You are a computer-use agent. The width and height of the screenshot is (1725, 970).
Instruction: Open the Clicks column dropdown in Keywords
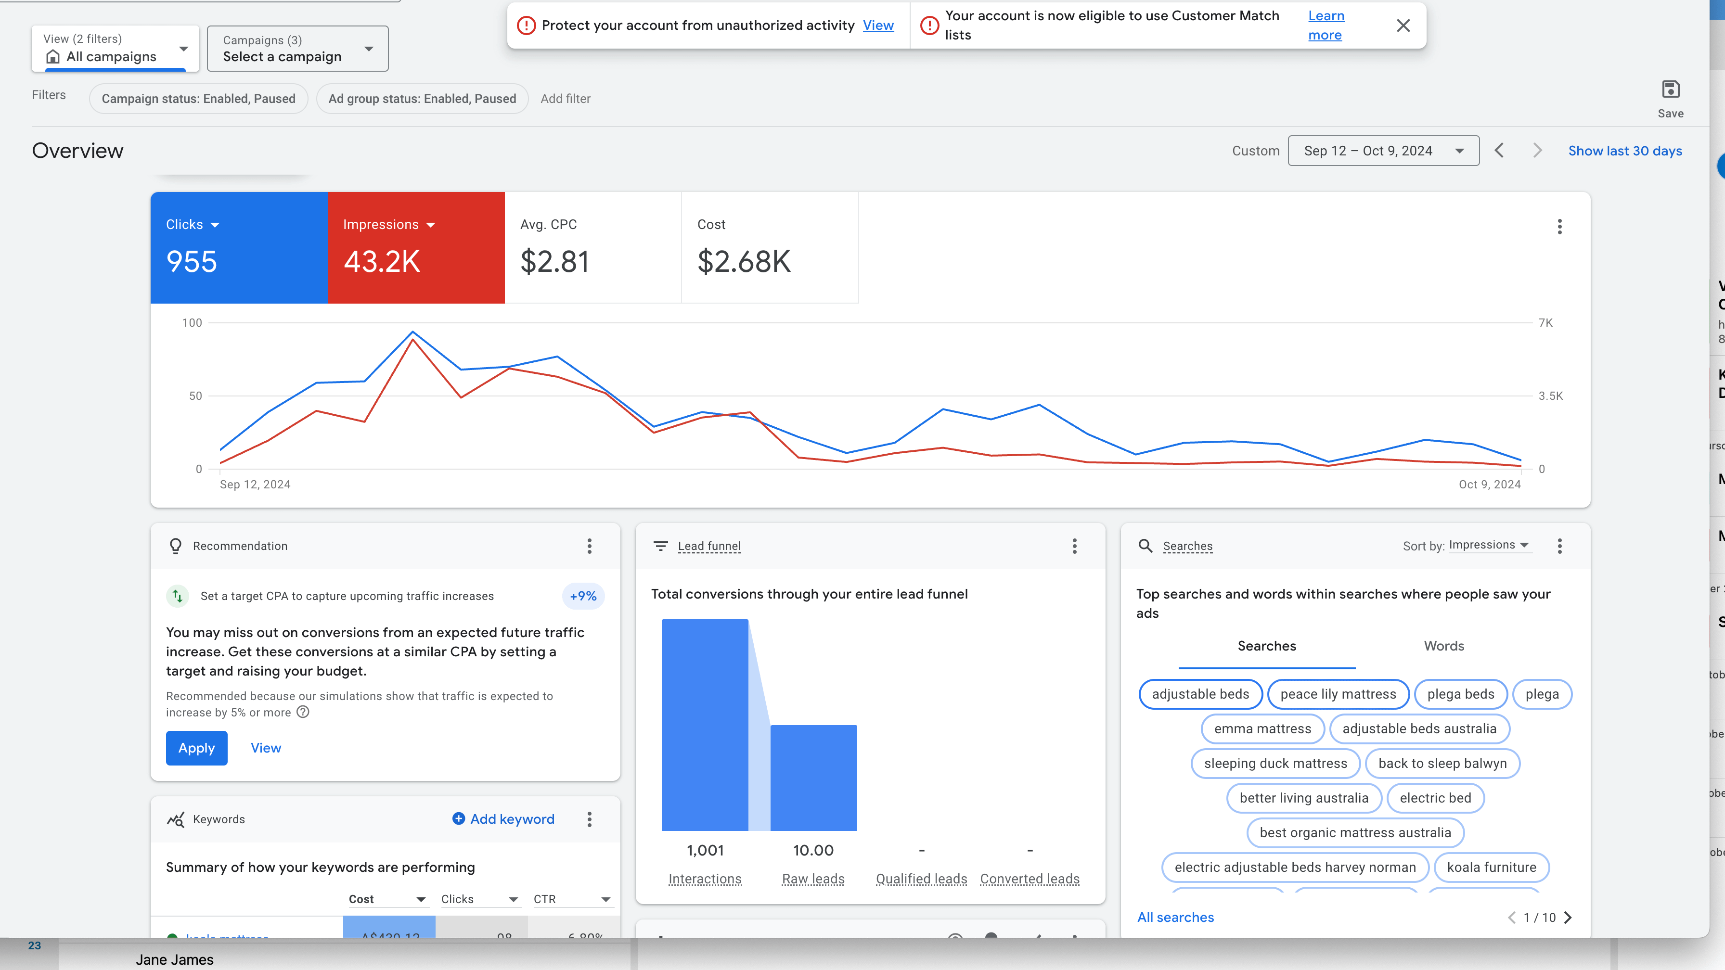click(481, 899)
